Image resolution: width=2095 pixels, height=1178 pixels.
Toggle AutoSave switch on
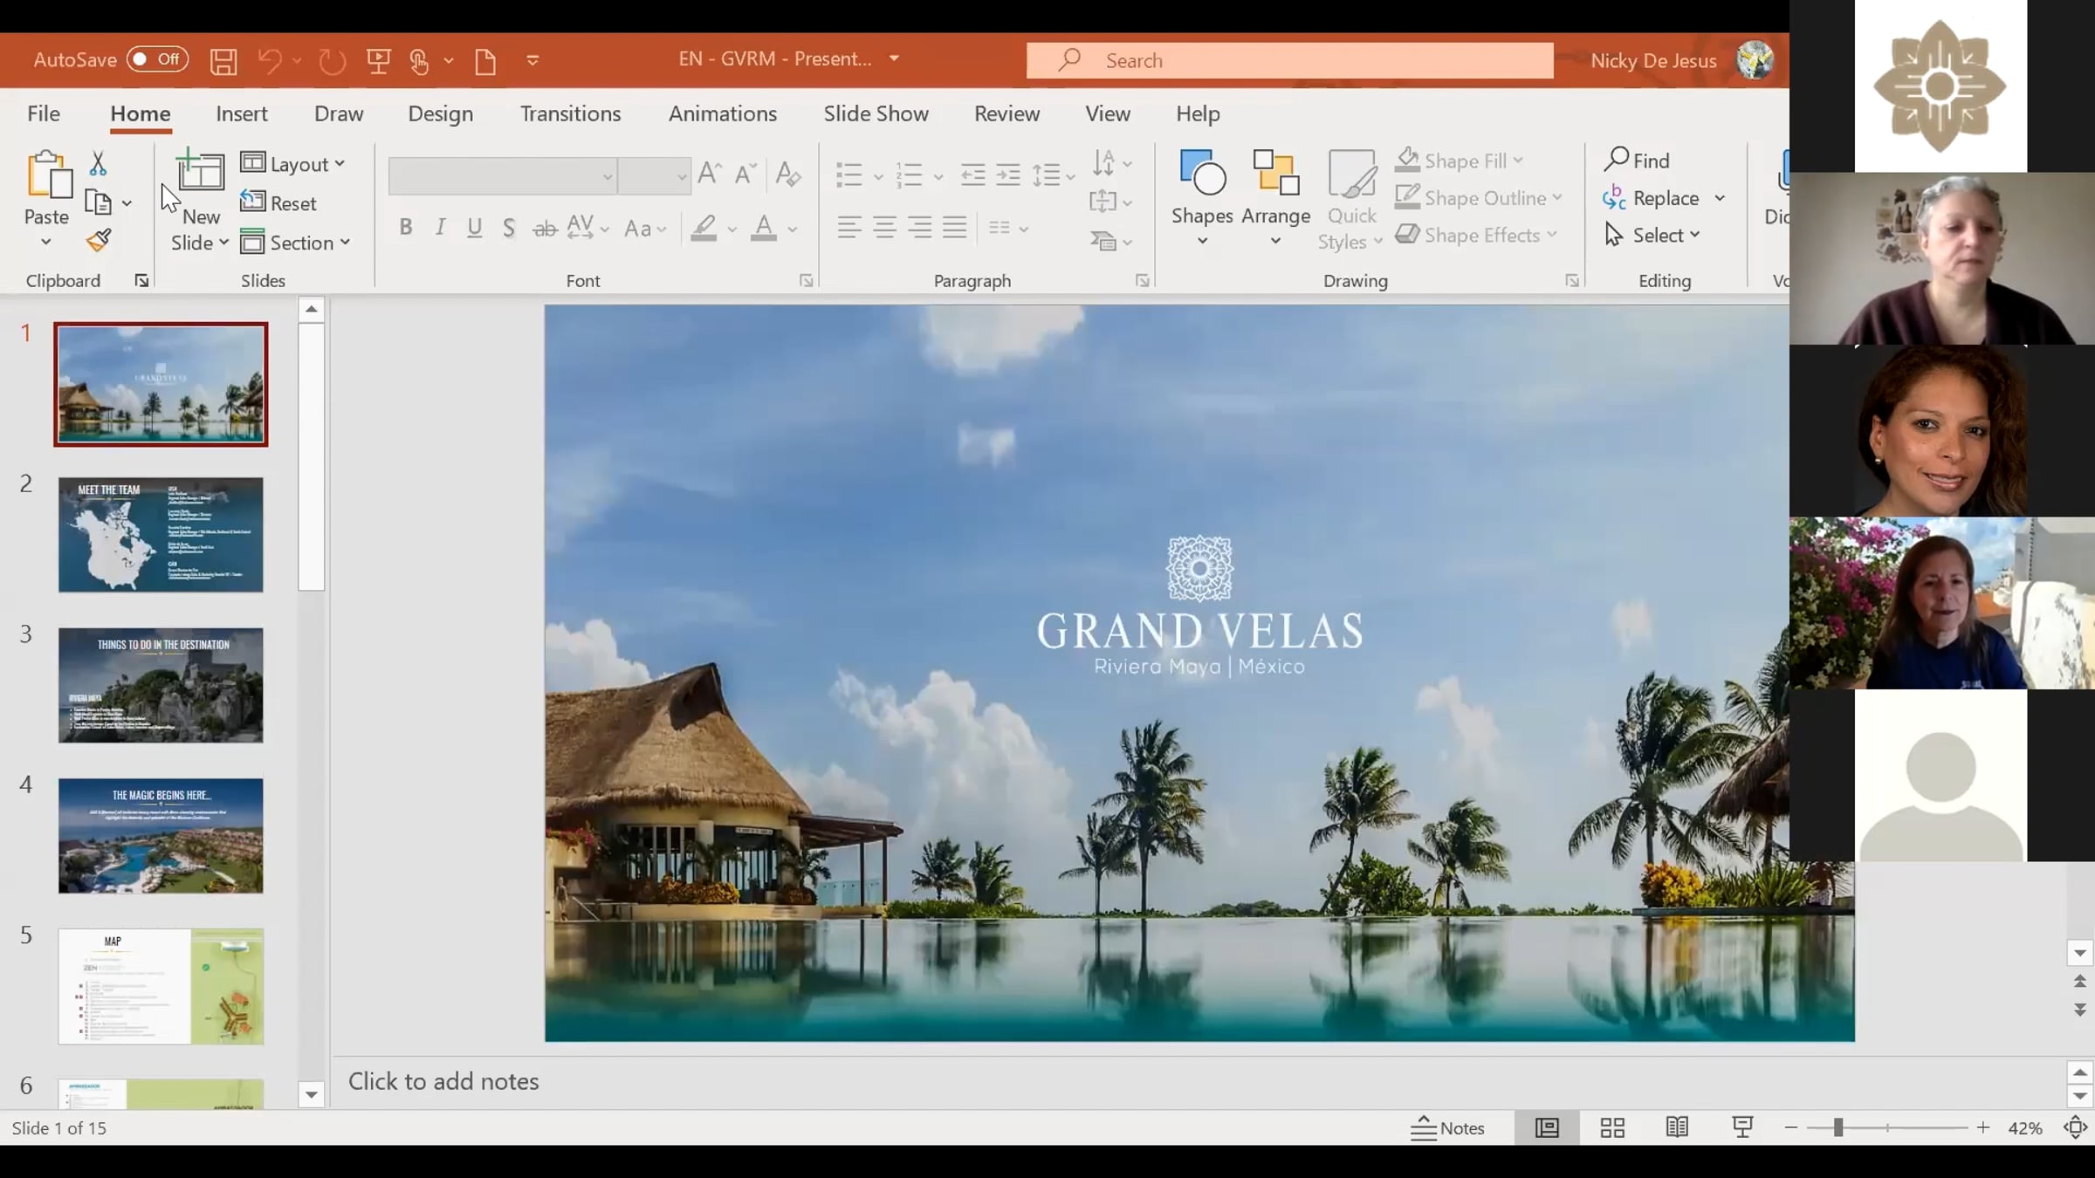(x=157, y=59)
